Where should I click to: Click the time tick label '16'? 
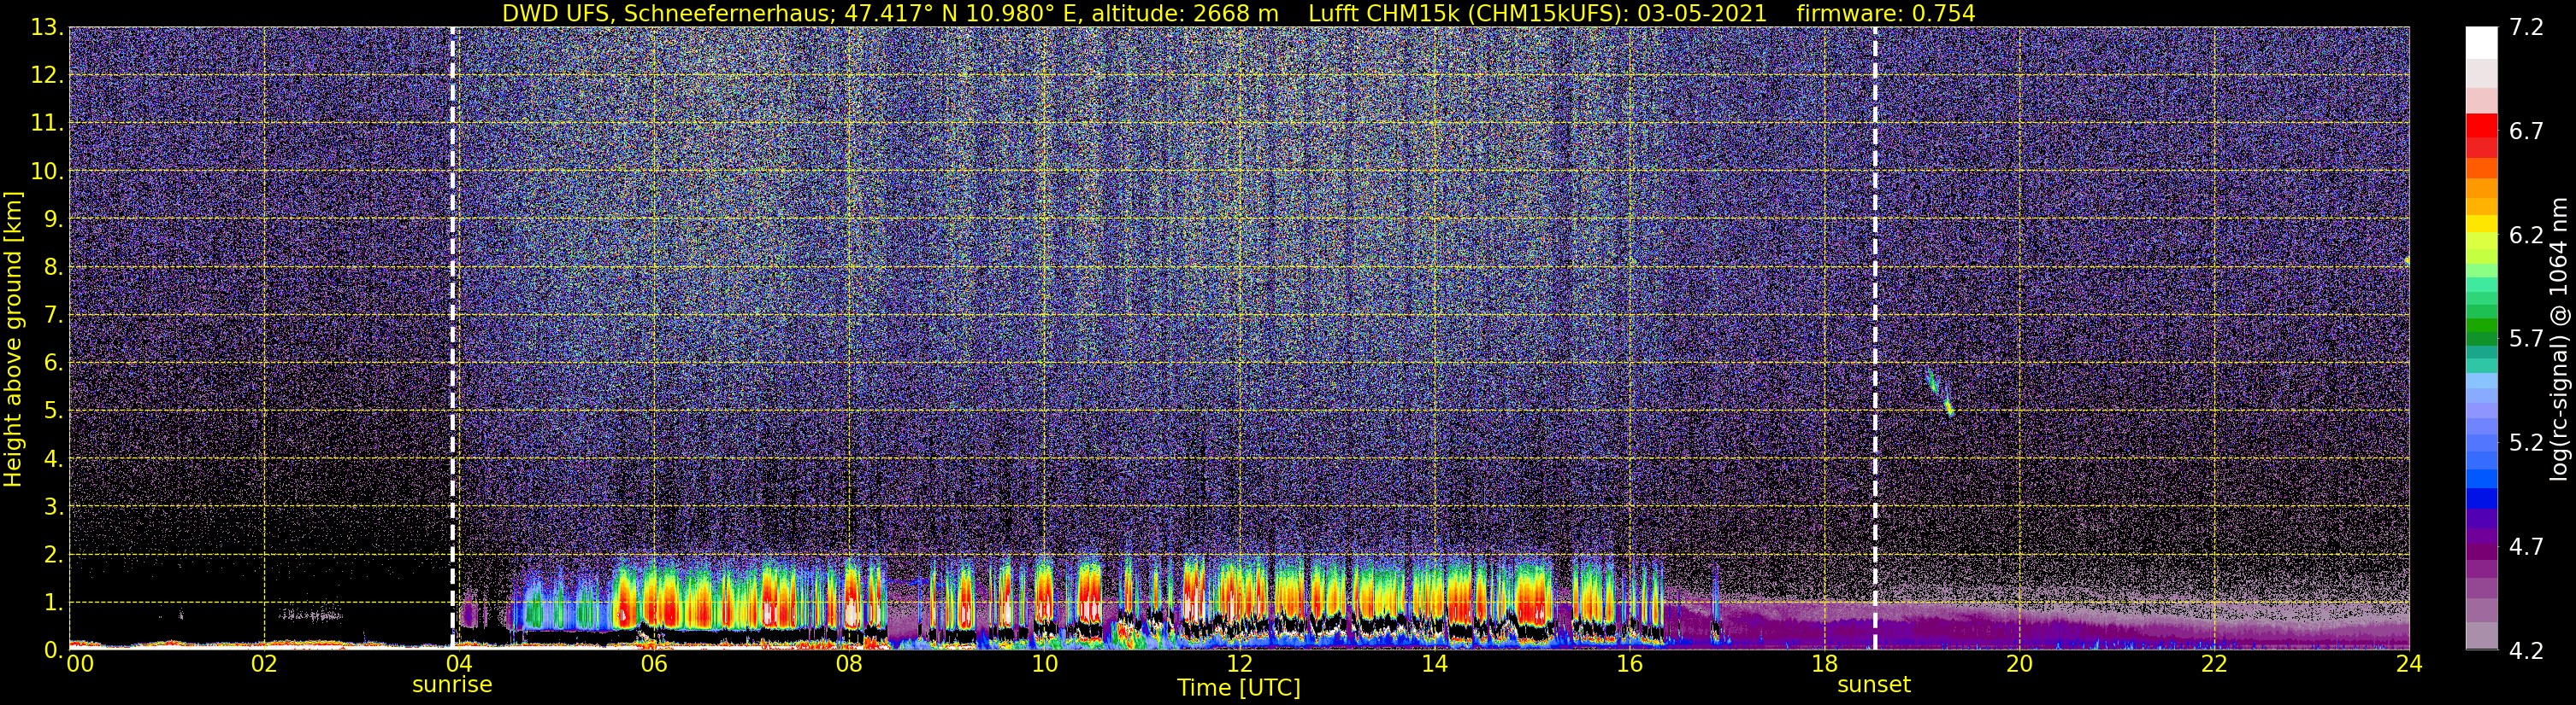[1629, 664]
